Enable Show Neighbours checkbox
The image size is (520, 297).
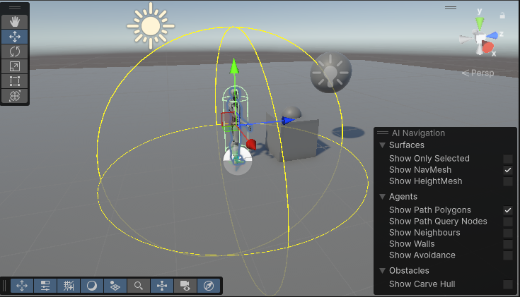508,233
